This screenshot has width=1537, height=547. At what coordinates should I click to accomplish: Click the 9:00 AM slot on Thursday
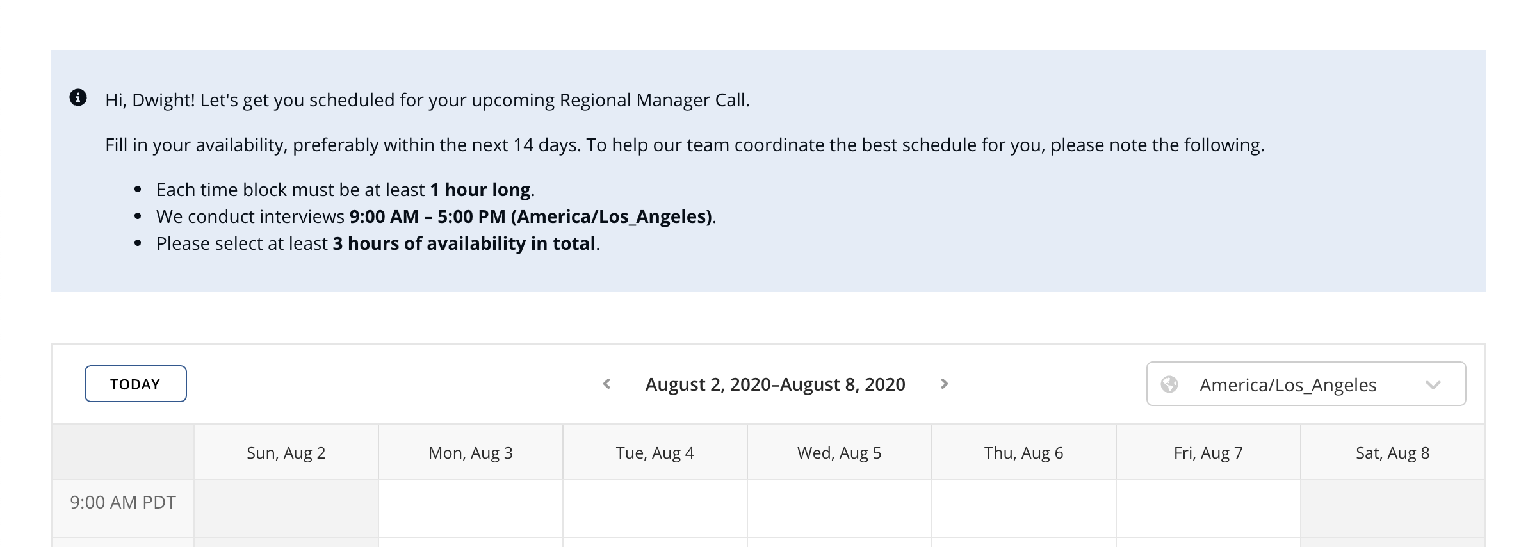pyautogui.click(x=1024, y=509)
